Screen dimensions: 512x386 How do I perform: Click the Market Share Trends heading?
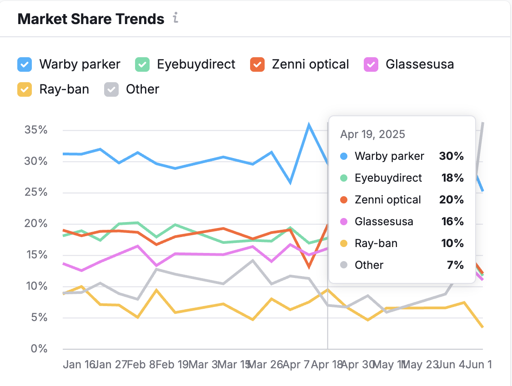[91, 19]
